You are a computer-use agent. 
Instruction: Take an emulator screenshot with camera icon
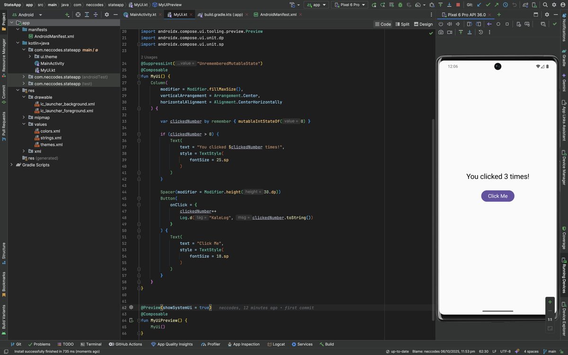pyautogui.click(x=441, y=32)
